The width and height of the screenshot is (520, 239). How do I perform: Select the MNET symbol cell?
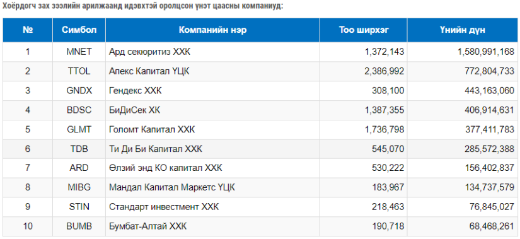tap(79, 52)
